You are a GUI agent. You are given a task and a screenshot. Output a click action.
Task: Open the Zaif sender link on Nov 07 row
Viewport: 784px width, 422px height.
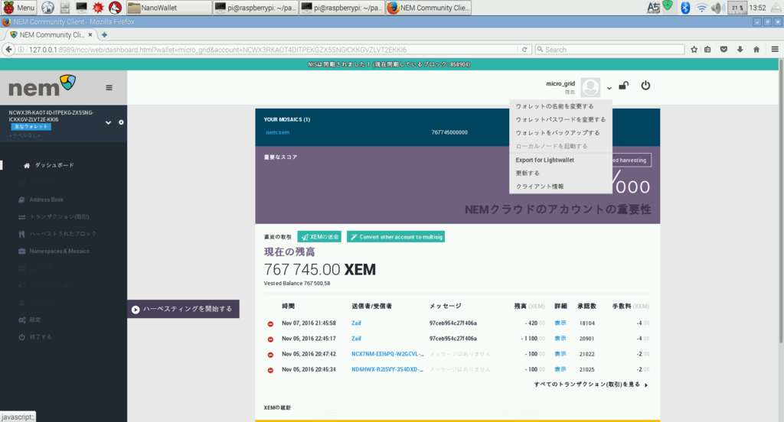[x=356, y=323]
